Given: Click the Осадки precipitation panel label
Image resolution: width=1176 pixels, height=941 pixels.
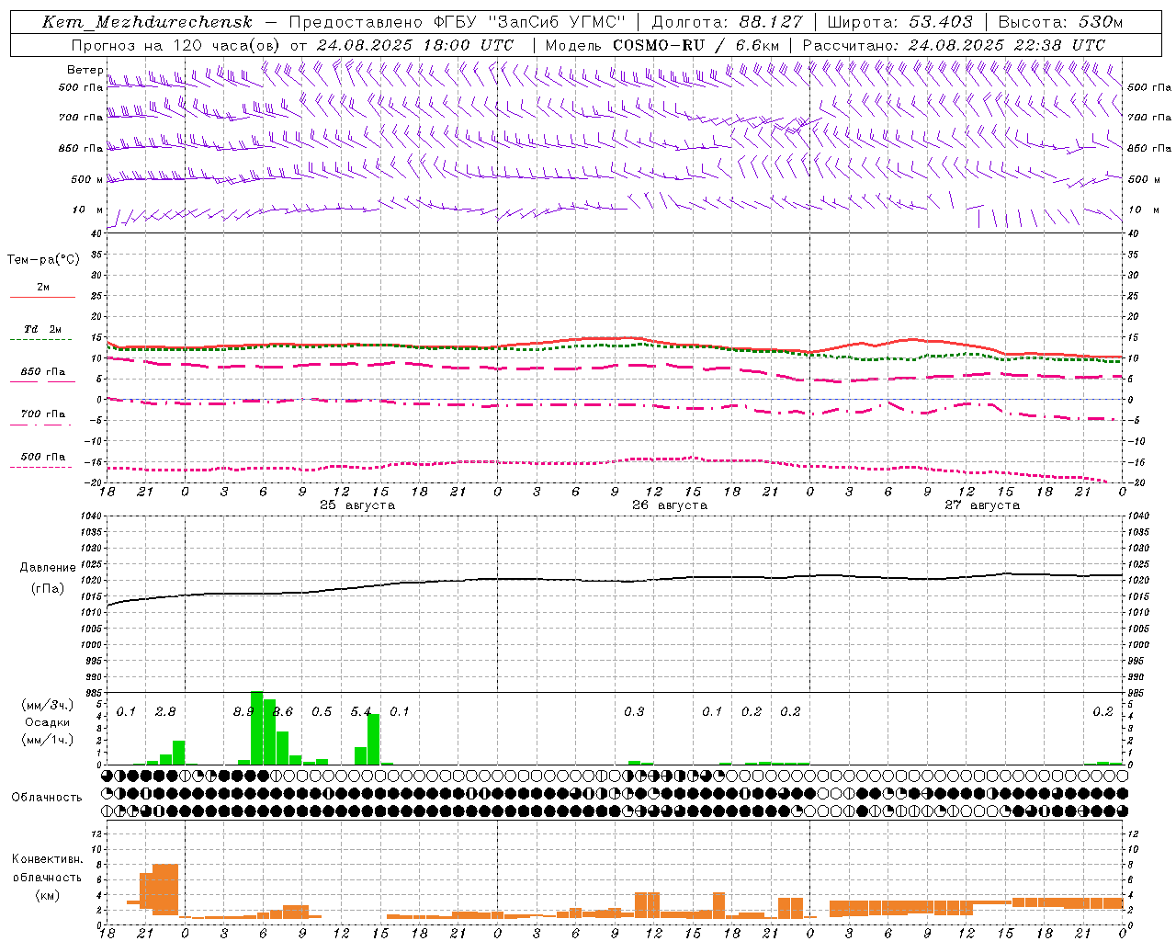Looking at the screenshot, I should pyautogui.click(x=48, y=722).
